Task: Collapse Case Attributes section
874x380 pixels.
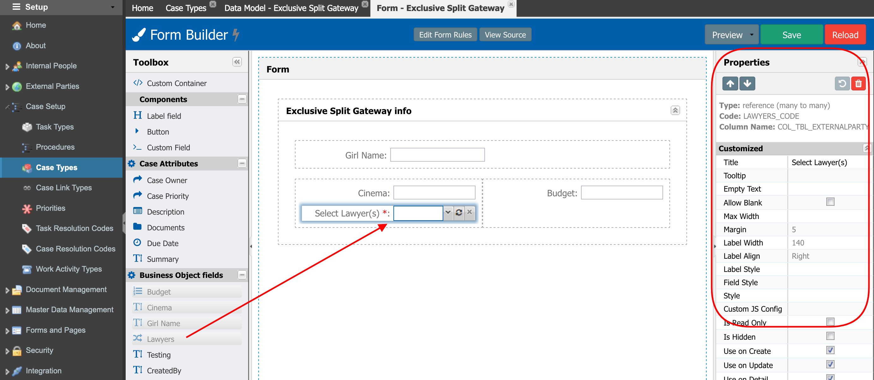Action: coord(242,164)
